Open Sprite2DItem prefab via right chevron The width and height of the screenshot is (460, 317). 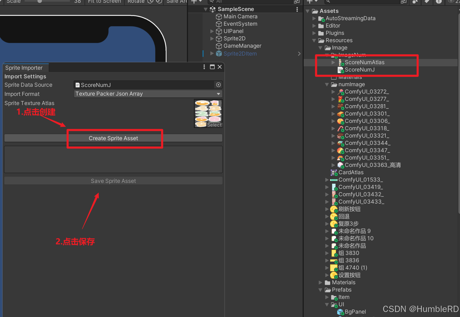299,54
